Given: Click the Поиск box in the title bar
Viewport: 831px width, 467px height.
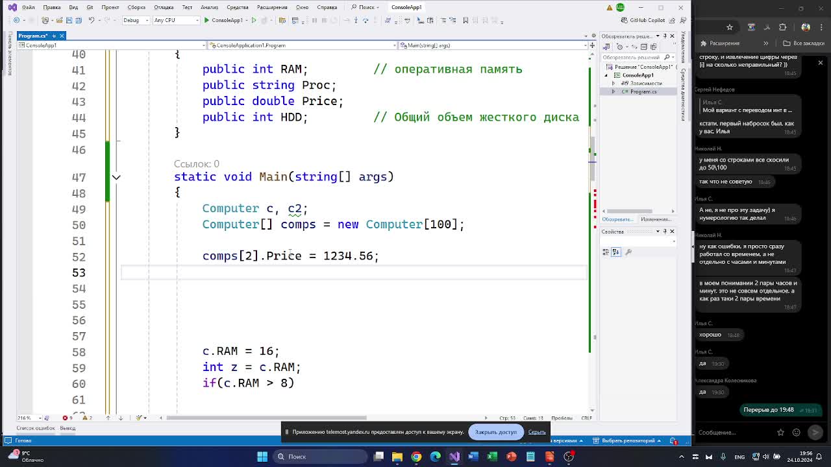Looking at the screenshot, I should (366, 7).
